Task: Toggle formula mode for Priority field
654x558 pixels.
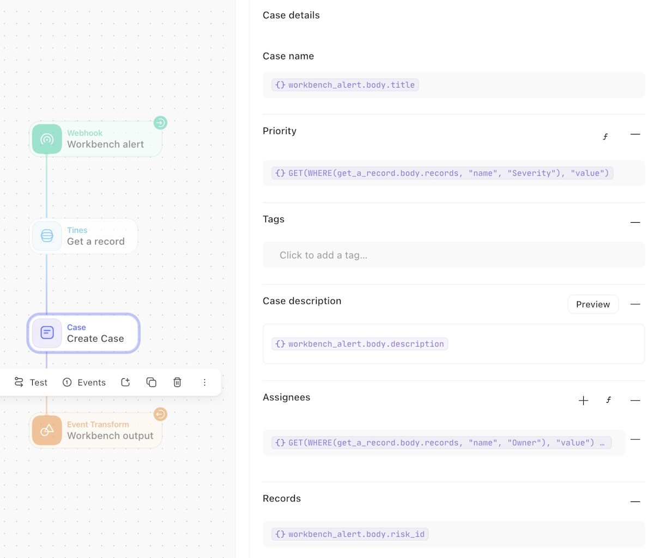Action: [x=605, y=137]
